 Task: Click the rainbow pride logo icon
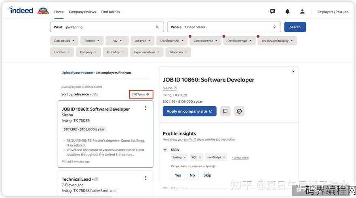tap(43, 11)
